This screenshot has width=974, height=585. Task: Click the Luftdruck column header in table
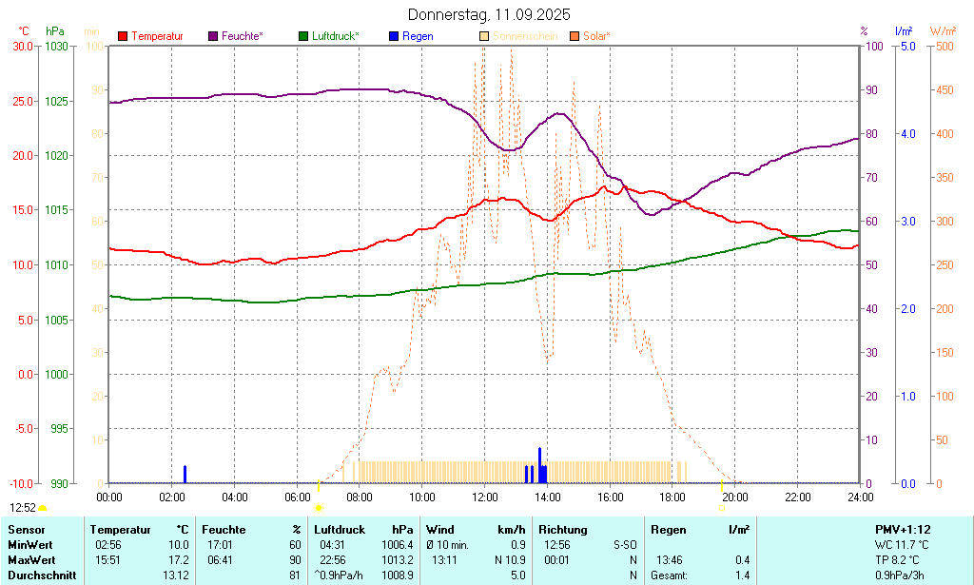click(340, 530)
